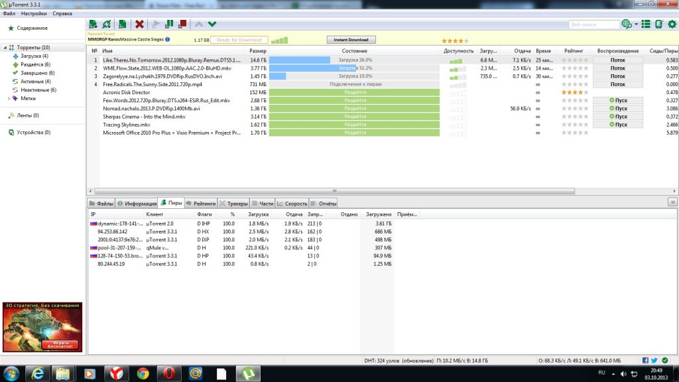Click the Instant Download button

(x=351, y=40)
